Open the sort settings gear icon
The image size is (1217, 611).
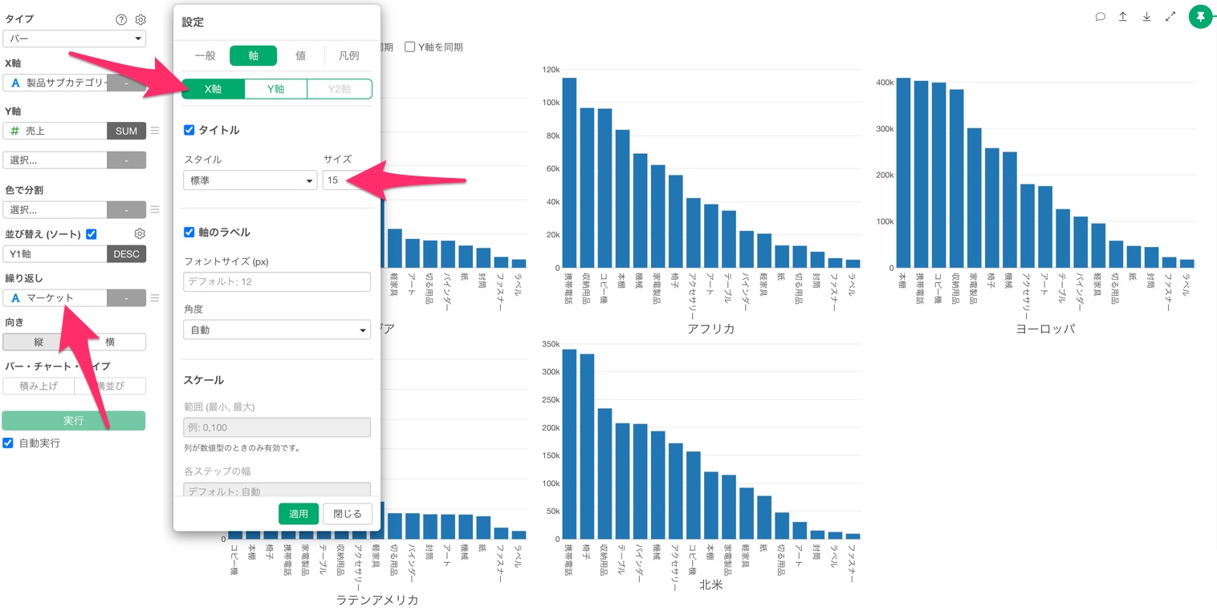[x=140, y=233]
